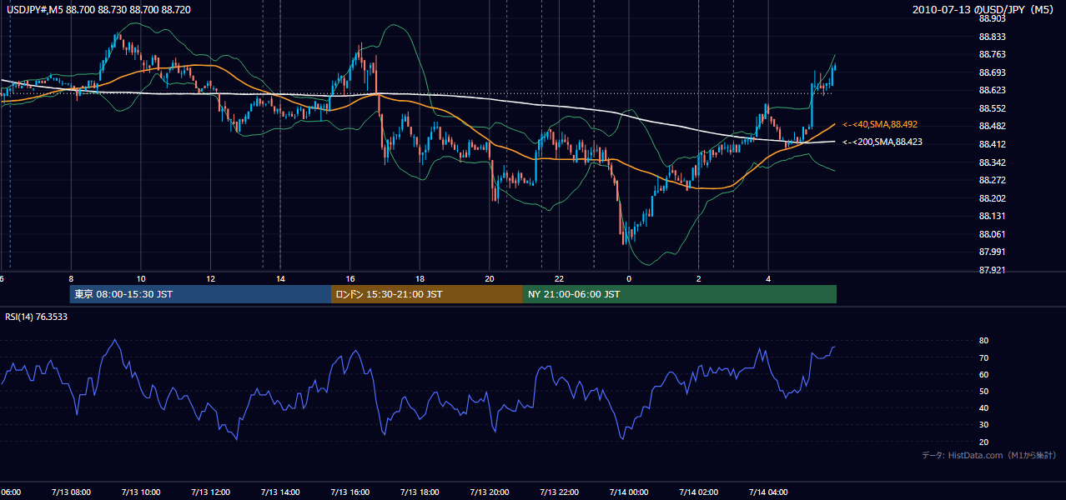Click the white 200 SMA label 88.423
Viewport: 1066px width, 500px height.
(882, 142)
